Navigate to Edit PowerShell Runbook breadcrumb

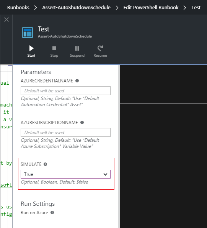tap(151, 7)
